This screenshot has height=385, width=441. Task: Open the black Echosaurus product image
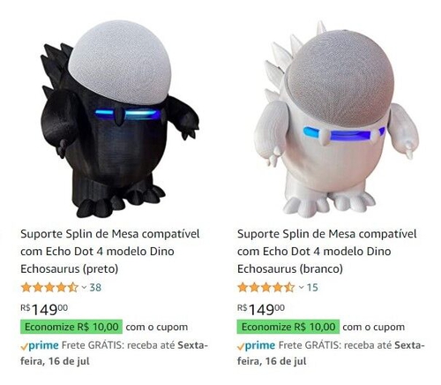point(120,119)
